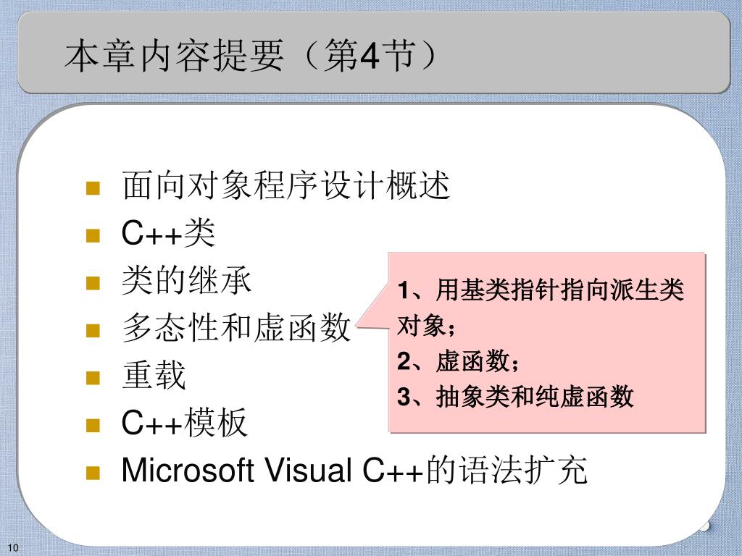Select the bullet text 面向对象程序设计概述
This screenshot has height=556, width=742.
(x=285, y=185)
